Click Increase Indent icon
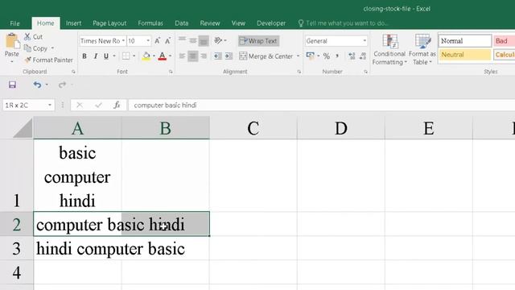This screenshot has height=290, width=515. tap(229, 56)
